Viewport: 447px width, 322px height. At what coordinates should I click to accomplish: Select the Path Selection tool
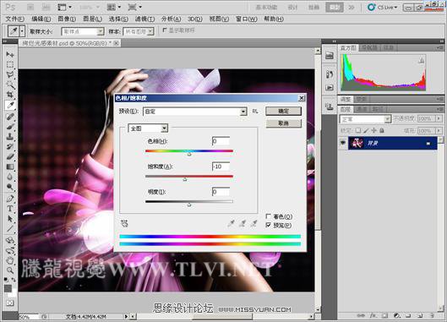tap(10, 218)
